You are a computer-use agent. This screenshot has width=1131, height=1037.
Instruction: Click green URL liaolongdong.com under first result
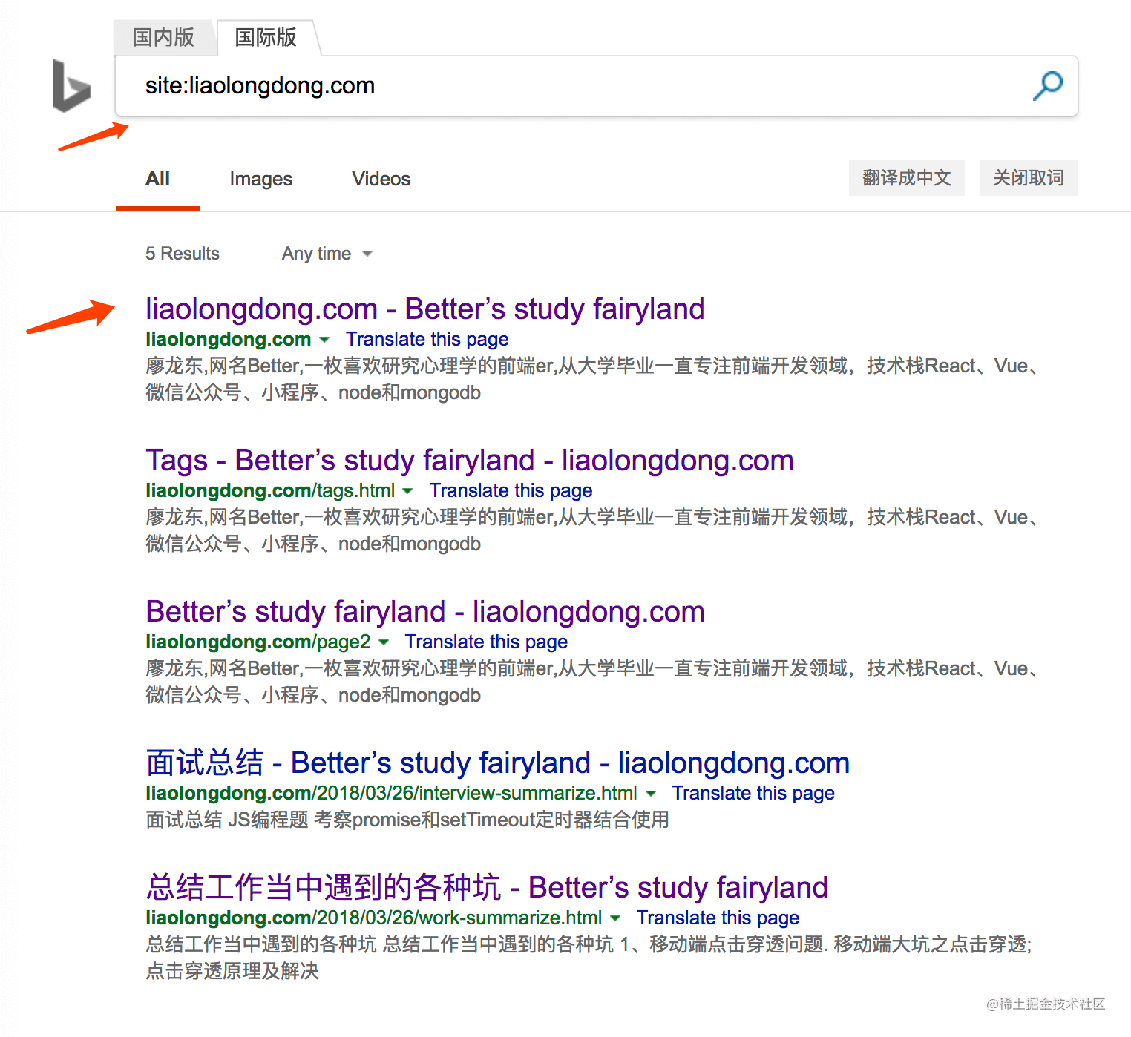[x=228, y=339]
